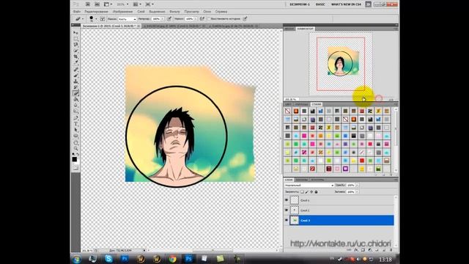Select the Eraser tool in the toolbox
This screenshot has width=469, height=264.
click(76, 93)
